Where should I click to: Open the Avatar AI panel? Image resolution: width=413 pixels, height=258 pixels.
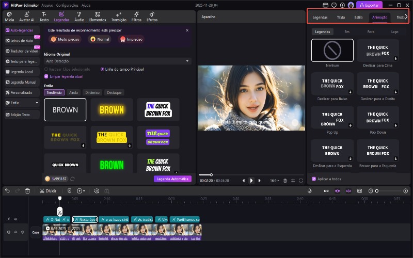coord(26,17)
